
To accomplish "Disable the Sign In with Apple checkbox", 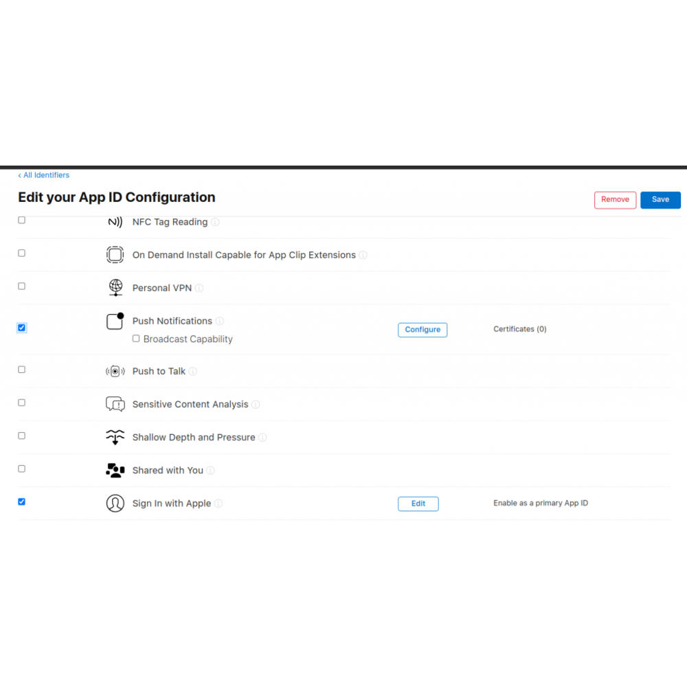I will click(21, 502).
